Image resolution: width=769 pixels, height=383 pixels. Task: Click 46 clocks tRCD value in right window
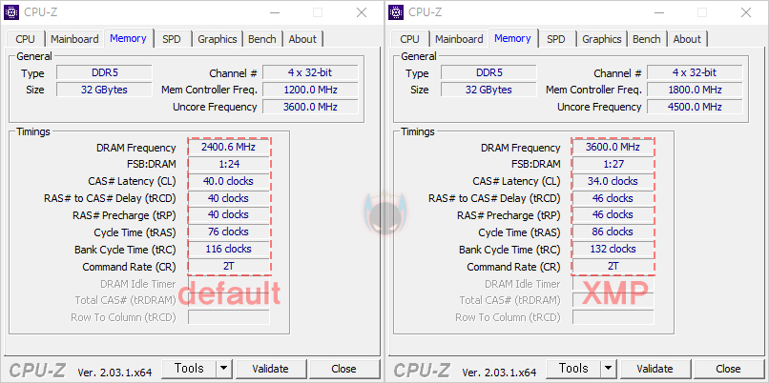coord(613,198)
